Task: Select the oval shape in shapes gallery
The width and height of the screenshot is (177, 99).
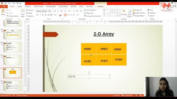Action: (115, 10)
